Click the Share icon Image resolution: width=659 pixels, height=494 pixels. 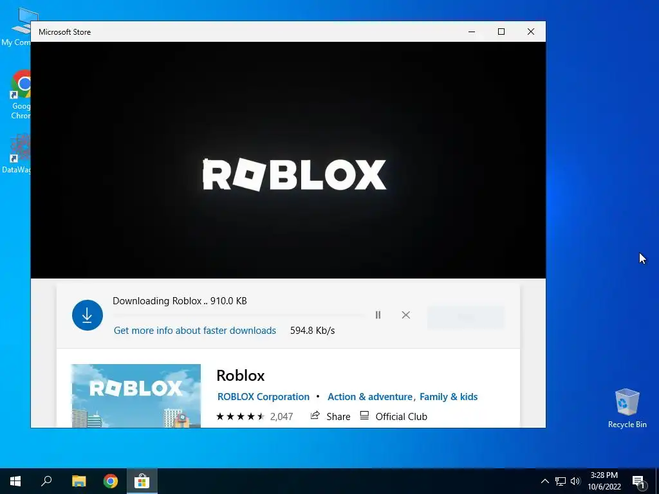(x=315, y=416)
